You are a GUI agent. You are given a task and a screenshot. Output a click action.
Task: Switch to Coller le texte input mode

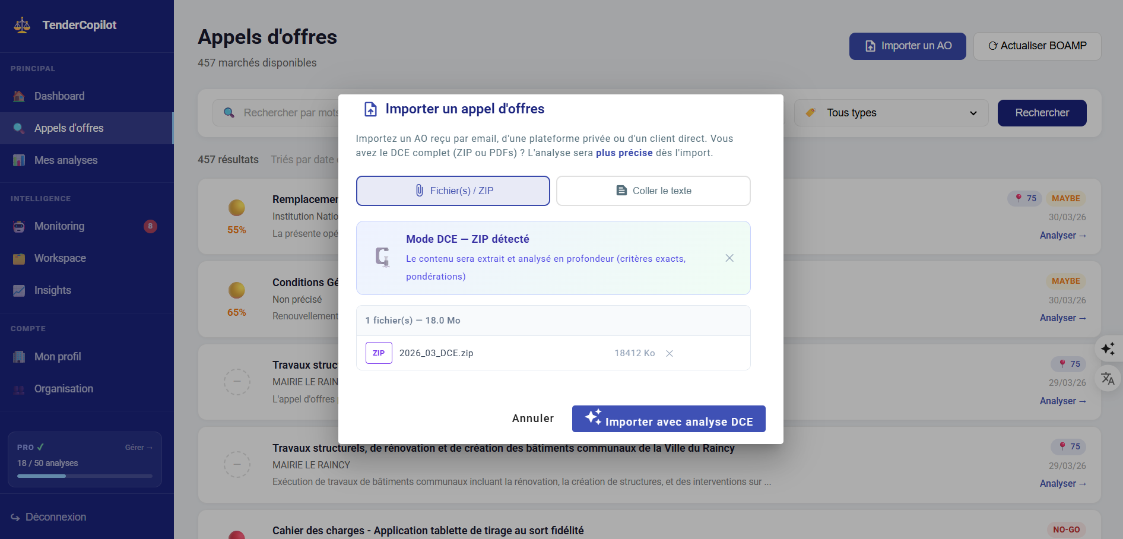point(653,191)
